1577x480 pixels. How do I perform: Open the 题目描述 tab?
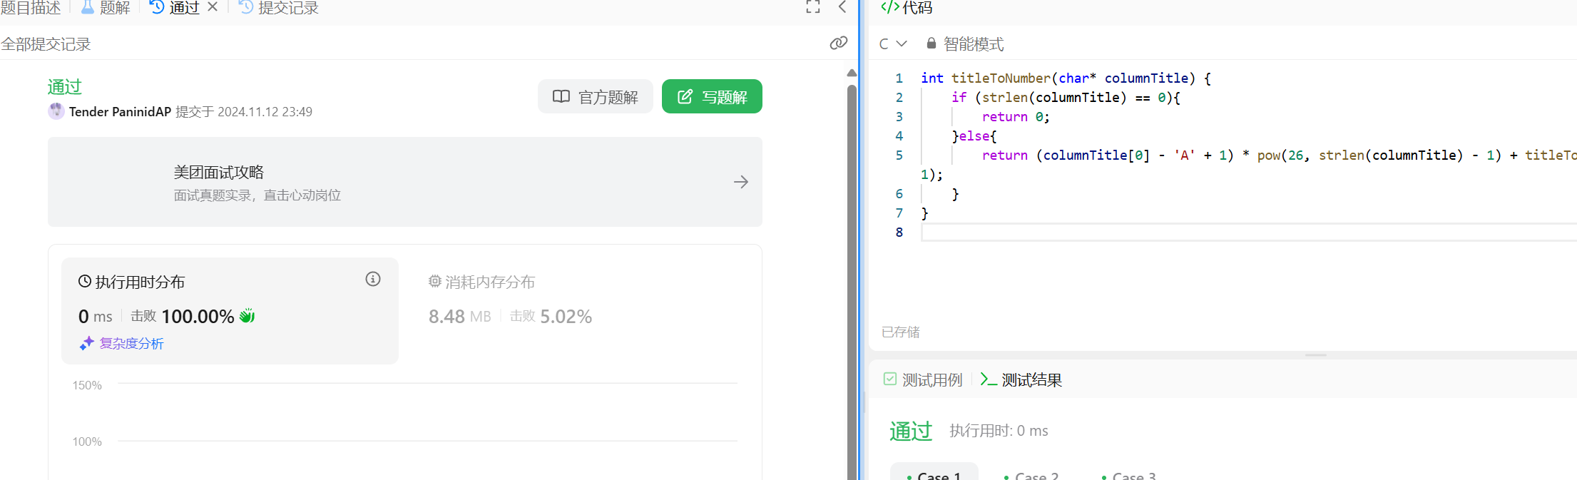pos(31,8)
